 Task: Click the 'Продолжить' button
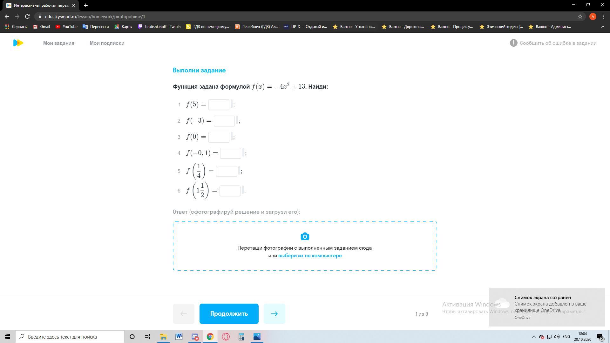tap(229, 313)
